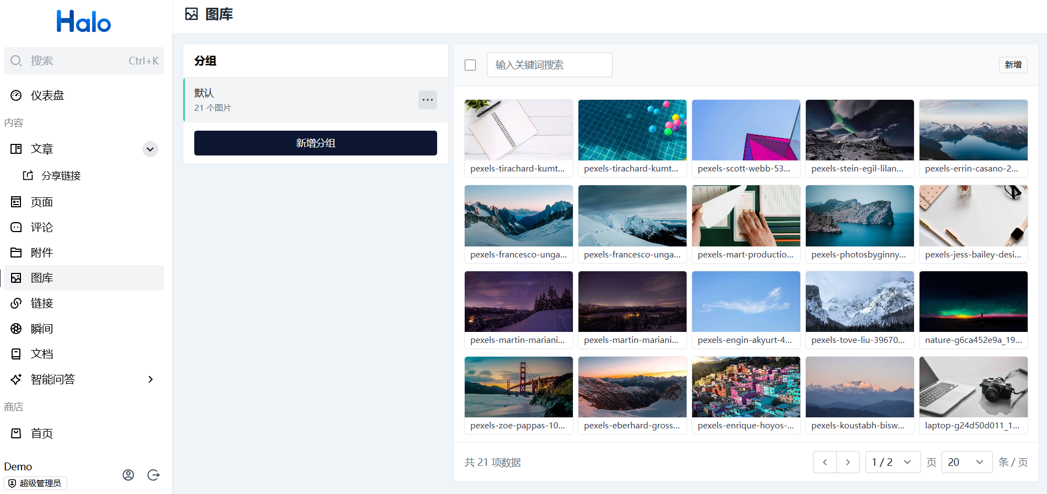
Task: Collapse the 文章 submenu chevron
Action: click(x=150, y=149)
